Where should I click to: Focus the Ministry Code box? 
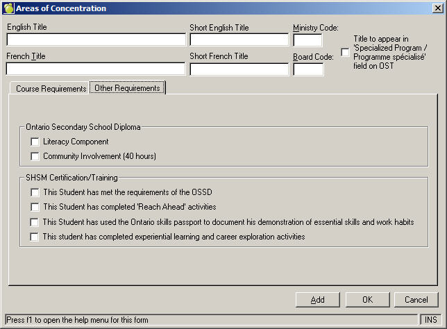pos(307,40)
